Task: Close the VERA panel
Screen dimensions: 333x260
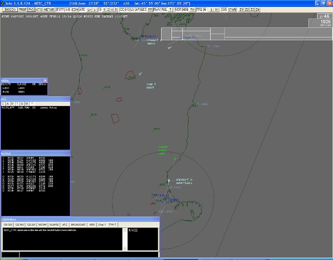Action: click(45, 81)
